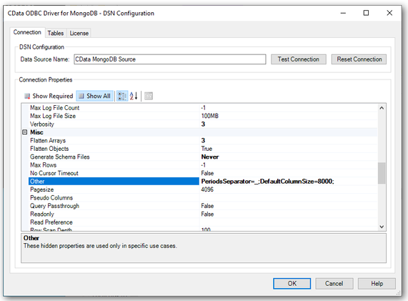
Task: Click the False value for Query Passthrough
Action: 207,206
